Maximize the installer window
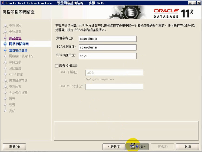The height and width of the screenshot is (152, 202). (x=194, y=3)
